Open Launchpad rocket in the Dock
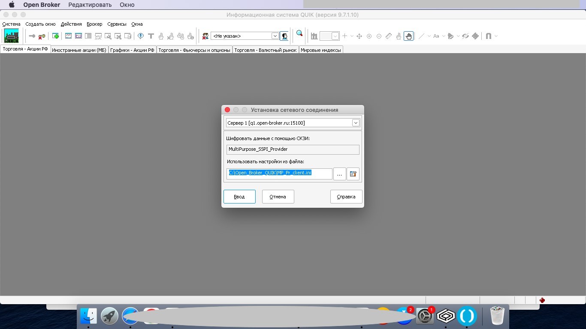 click(x=109, y=316)
